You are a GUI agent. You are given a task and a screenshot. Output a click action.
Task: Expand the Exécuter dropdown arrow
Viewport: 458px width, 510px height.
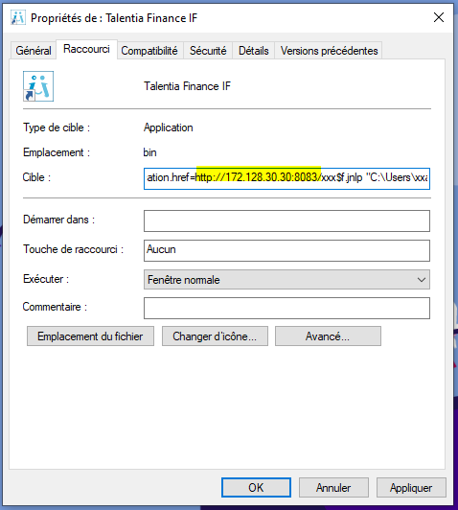pyautogui.click(x=422, y=280)
